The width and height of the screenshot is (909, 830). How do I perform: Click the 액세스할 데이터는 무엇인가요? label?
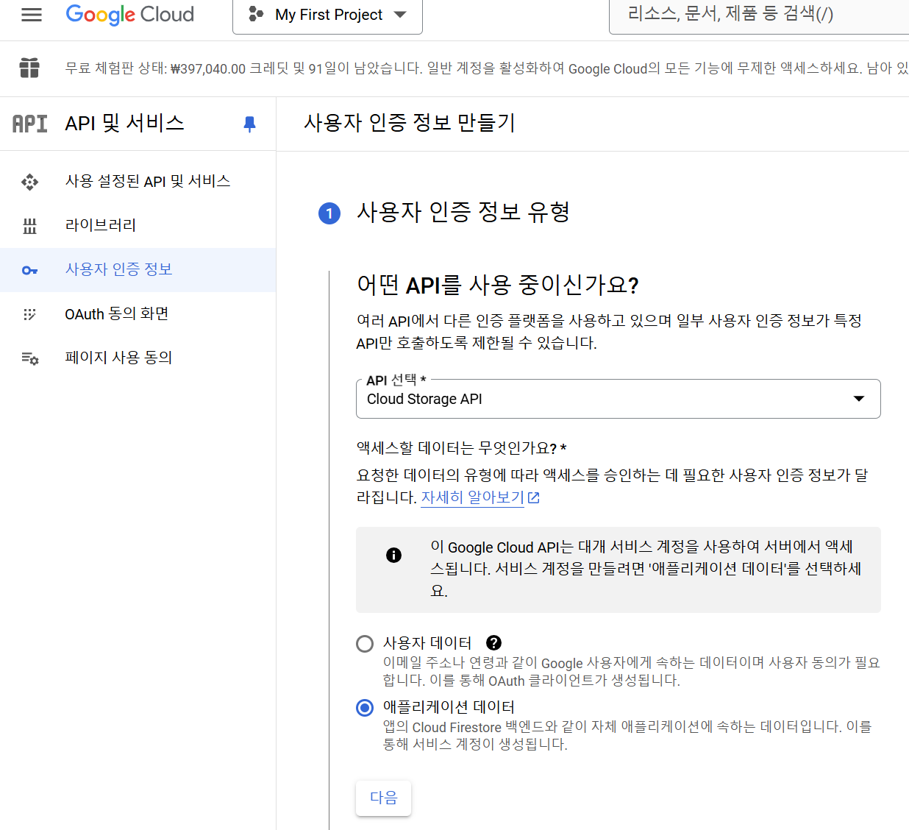(462, 448)
